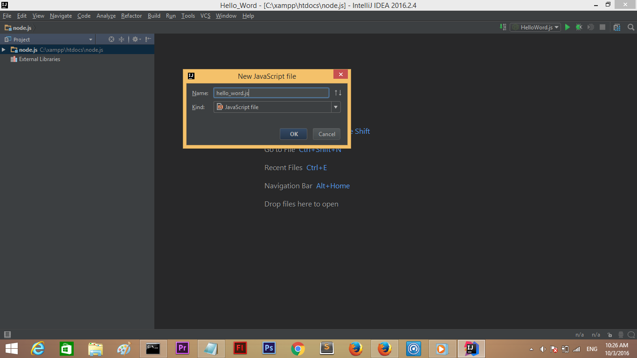
Task: Open the Project panel settings gear
Action: coord(135,39)
